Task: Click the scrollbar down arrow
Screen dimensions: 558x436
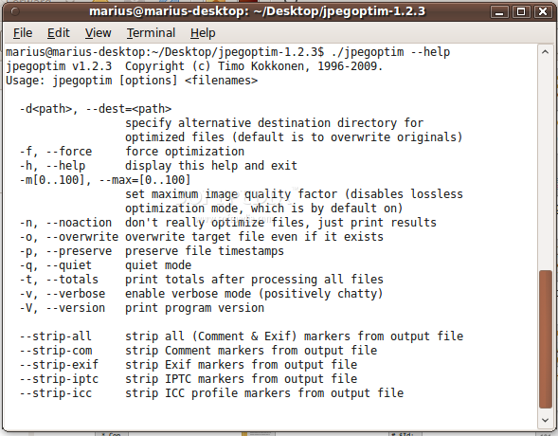Action: (545, 420)
